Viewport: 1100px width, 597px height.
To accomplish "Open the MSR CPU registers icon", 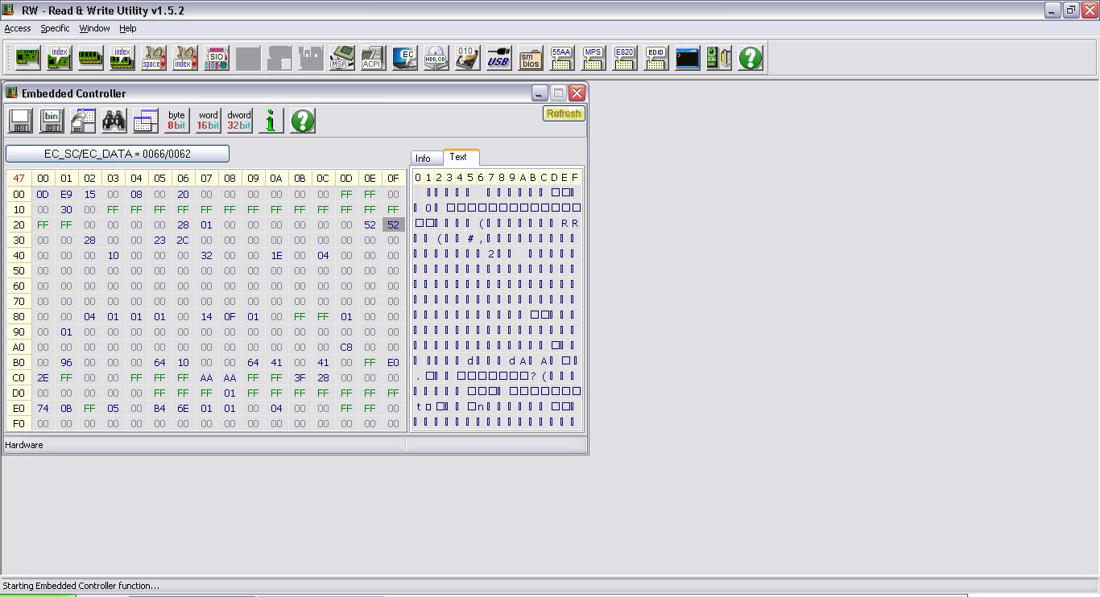I will coord(341,58).
